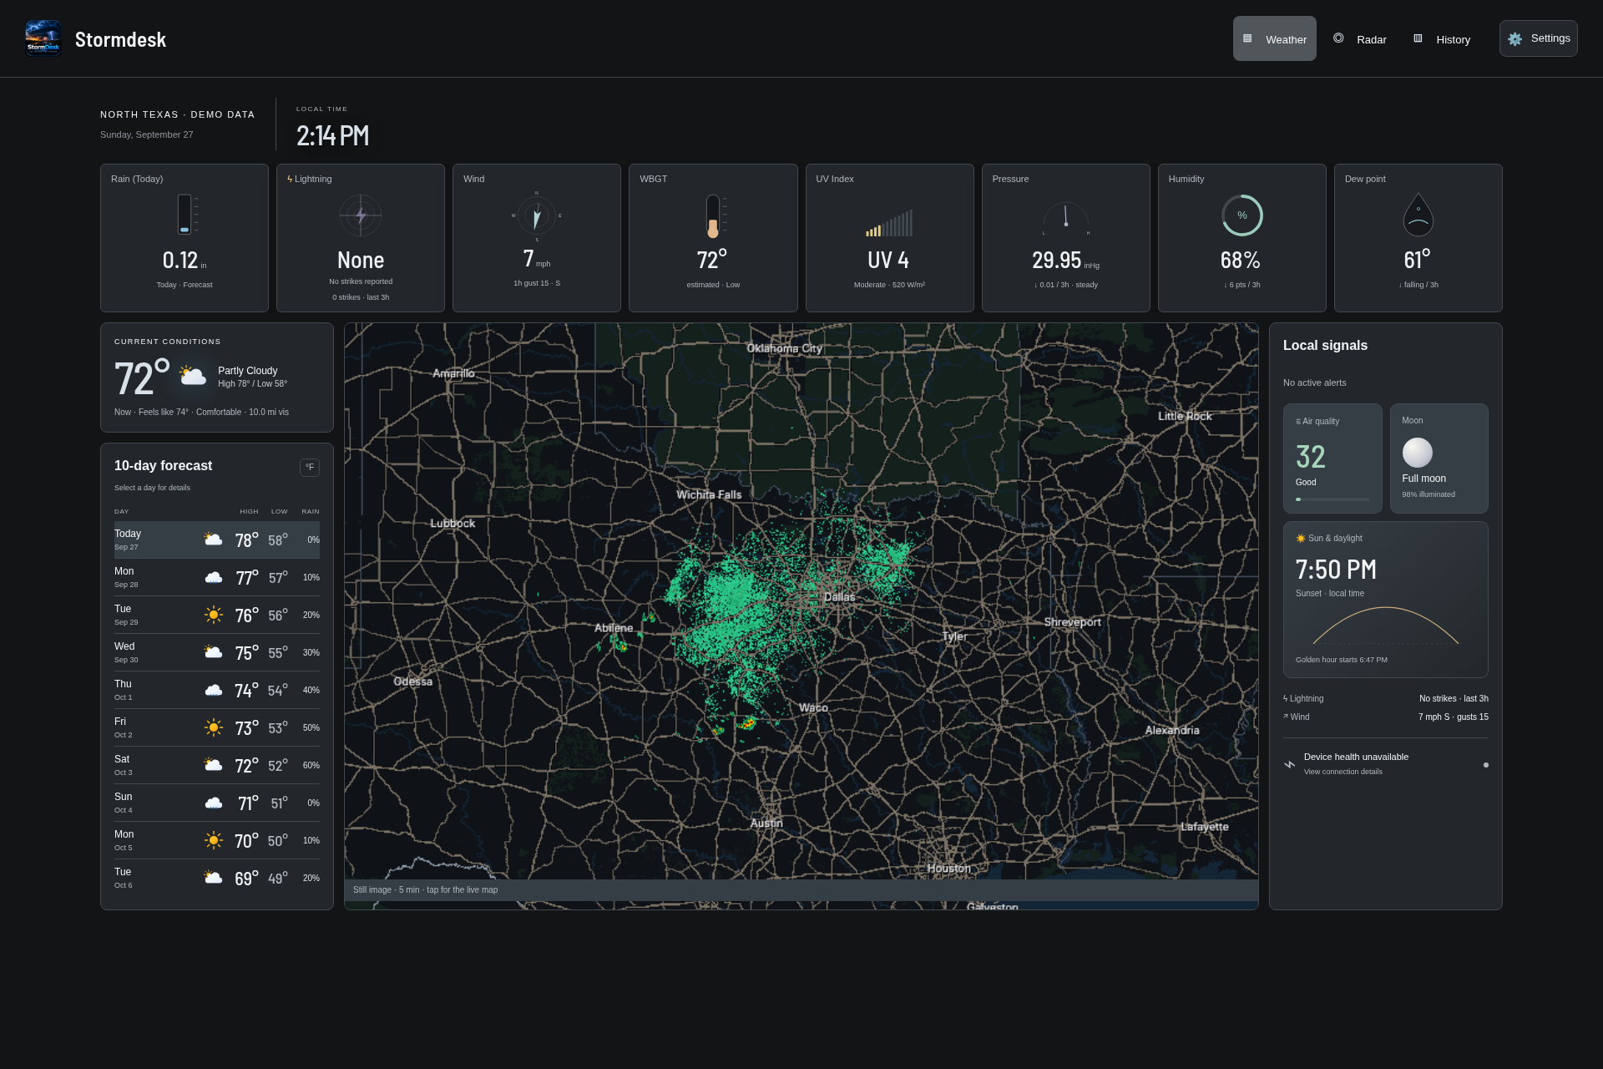Click View connection details link
The height and width of the screenshot is (1069, 1603).
point(1343,772)
